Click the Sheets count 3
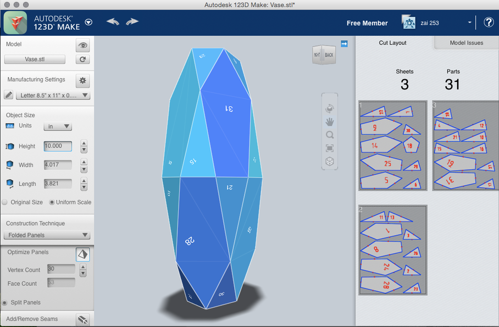The height and width of the screenshot is (327, 499). pyautogui.click(x=404, y=85)
